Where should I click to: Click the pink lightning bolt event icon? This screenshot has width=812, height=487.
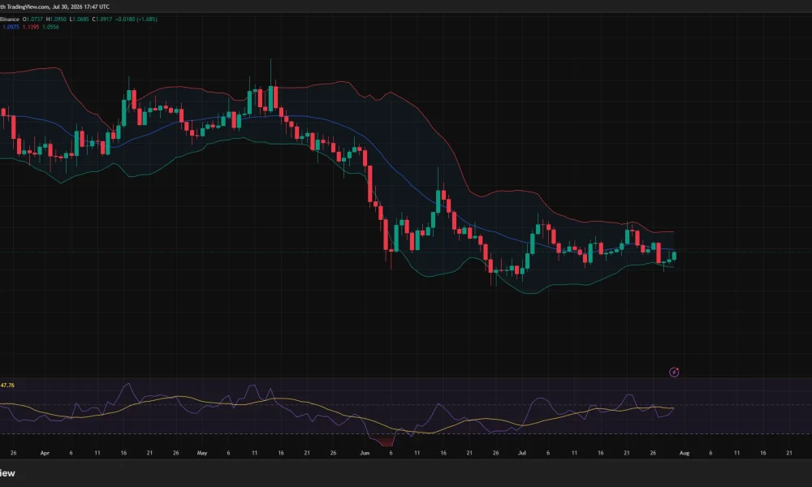click(674, 372)
